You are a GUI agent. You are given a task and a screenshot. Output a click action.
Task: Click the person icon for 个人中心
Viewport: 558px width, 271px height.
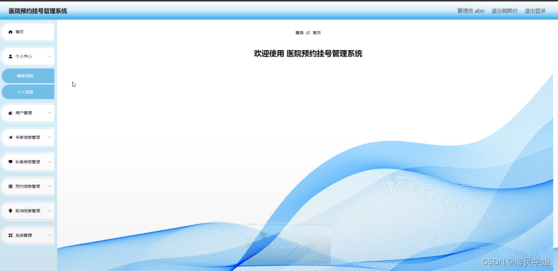10,56
